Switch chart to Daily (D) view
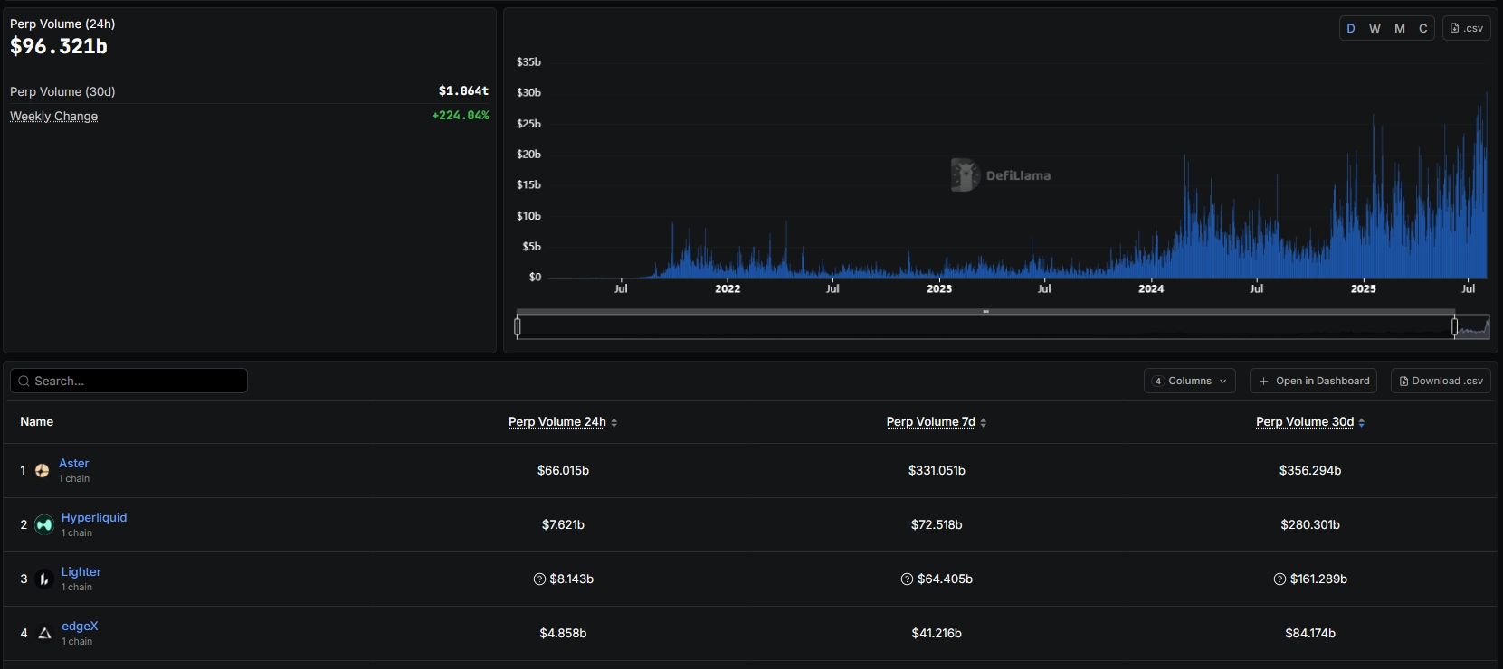 click(1351, 28)
